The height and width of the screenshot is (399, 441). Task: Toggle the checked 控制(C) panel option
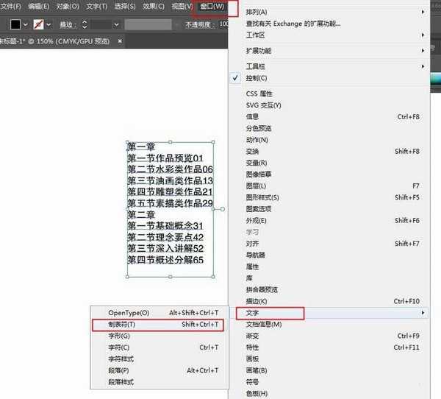point(257,78)
